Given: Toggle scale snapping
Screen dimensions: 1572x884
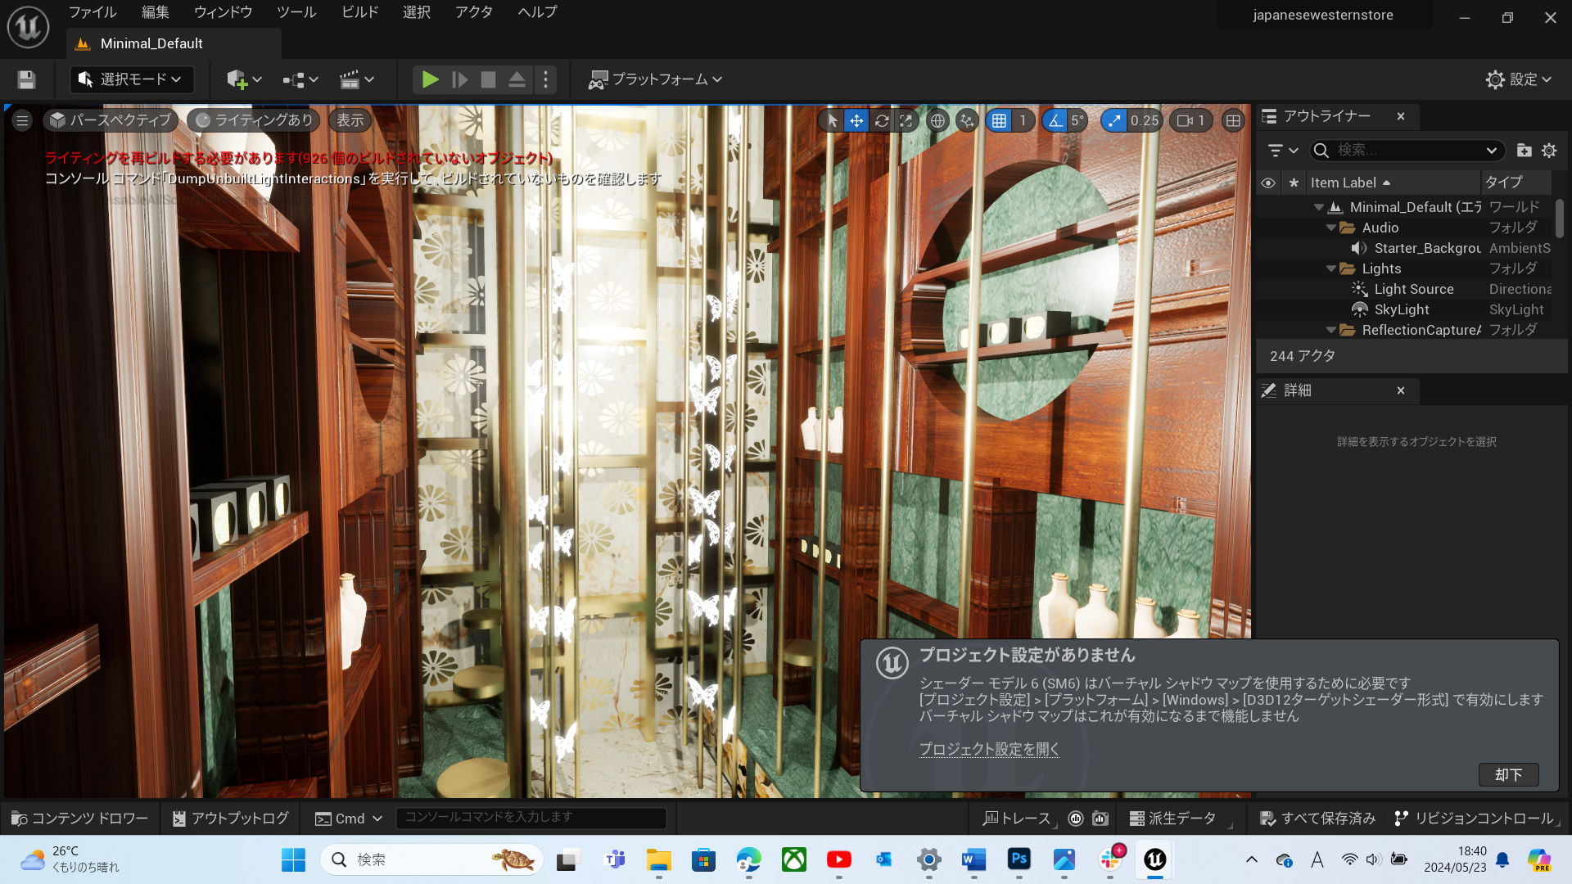Looking at the screenshot, I should (x=1113, y=121).
